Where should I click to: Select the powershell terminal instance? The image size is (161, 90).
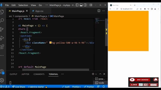tap(100, 79)
